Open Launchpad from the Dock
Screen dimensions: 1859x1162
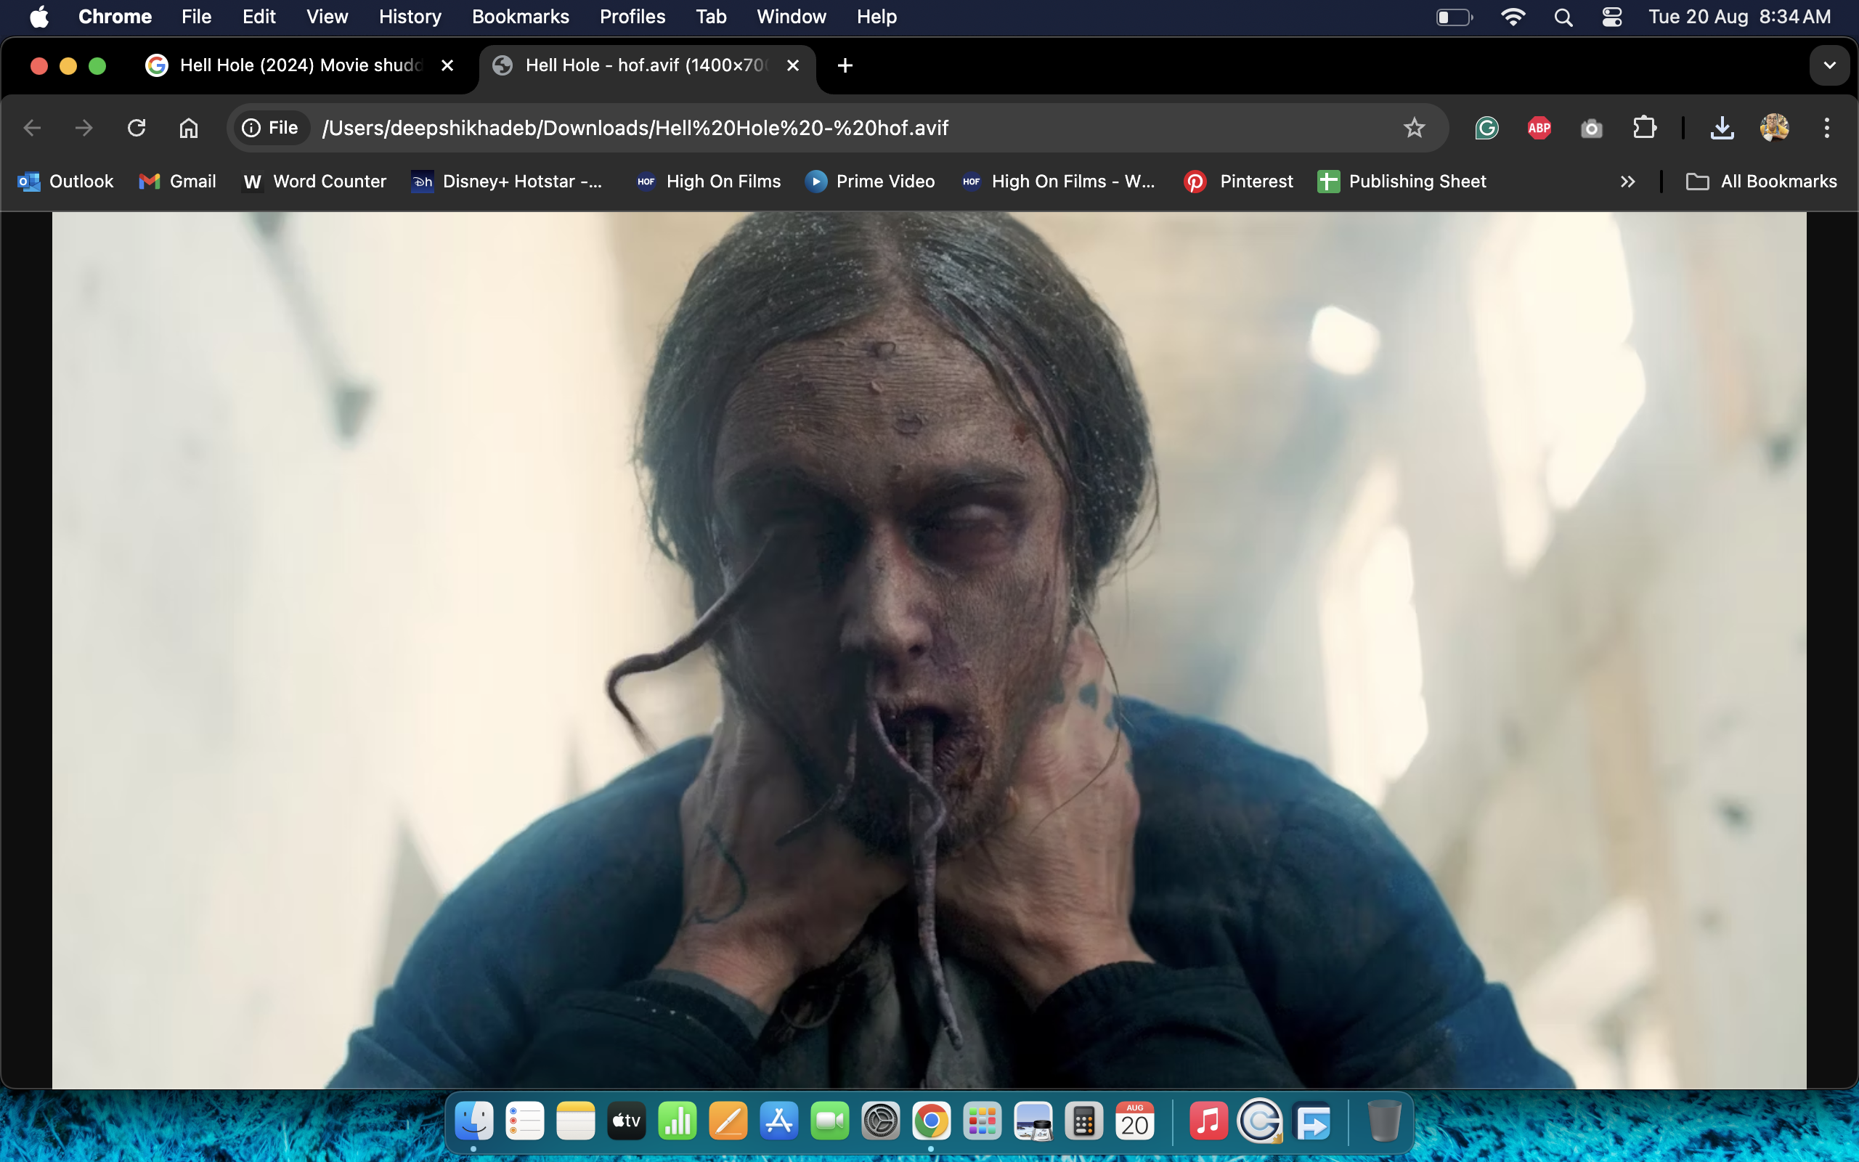pos(982,1122)
